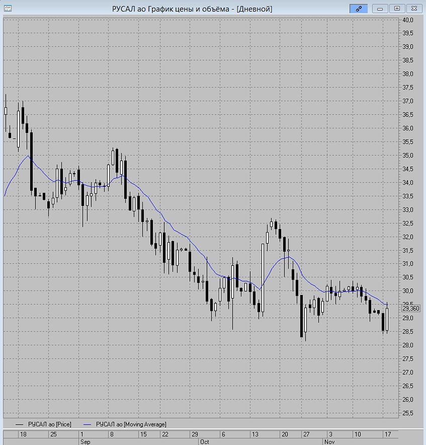Click the 28,0 price axis label
The height and width of the screenshot is (445, 426).
click(408, 345)
